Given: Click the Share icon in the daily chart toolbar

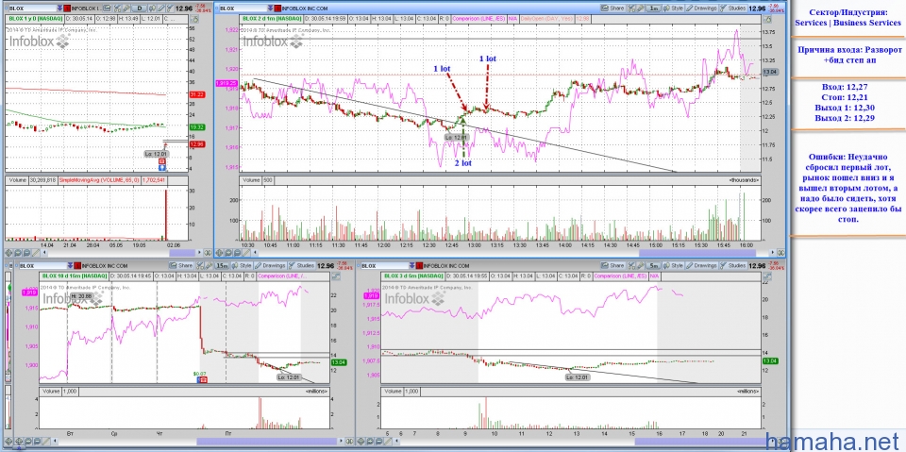Looking at the screenshot, I should [x=107, y=8].
